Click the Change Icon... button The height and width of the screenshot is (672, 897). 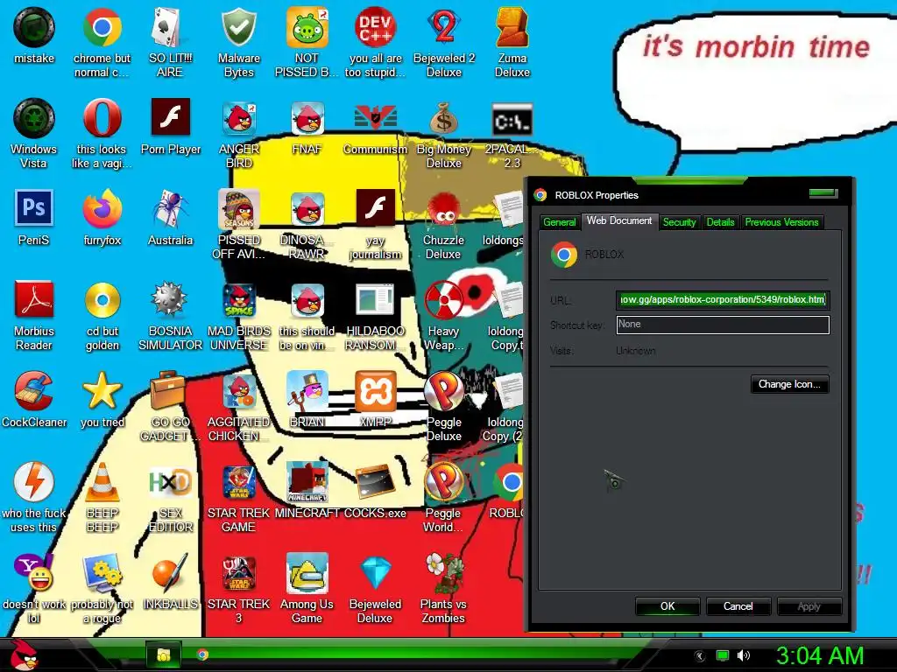(789, 385)
